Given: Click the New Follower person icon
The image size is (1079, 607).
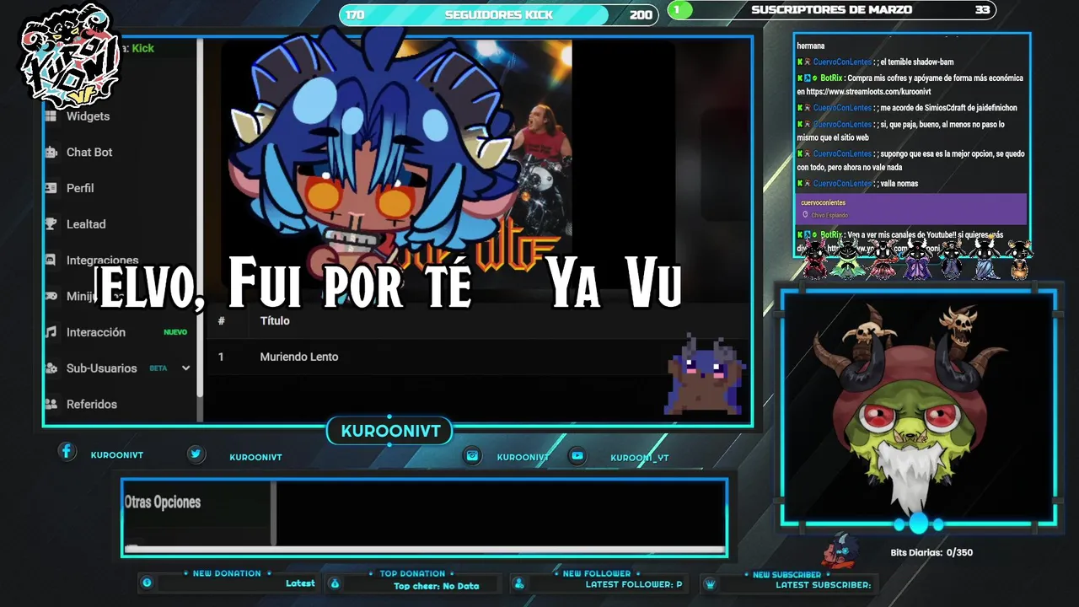Looking at the screenshot, I should click(x=519, y=583).
